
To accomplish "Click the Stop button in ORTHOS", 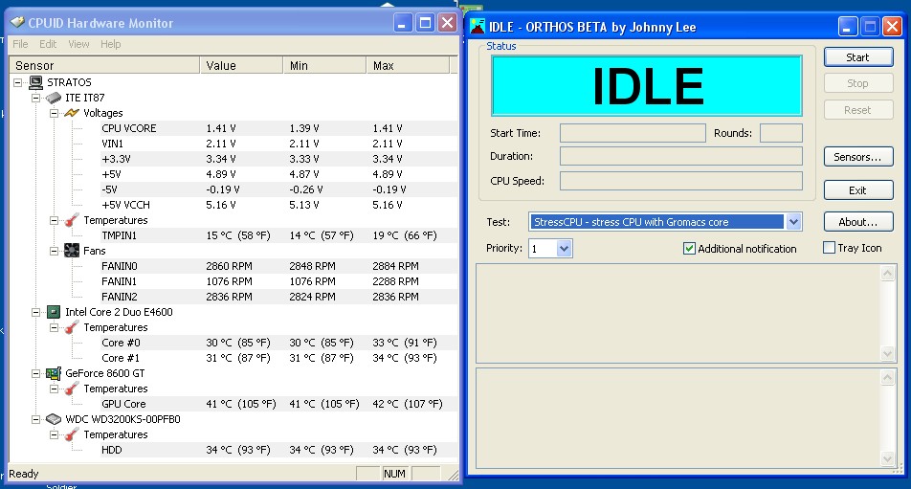I will 858,83.
